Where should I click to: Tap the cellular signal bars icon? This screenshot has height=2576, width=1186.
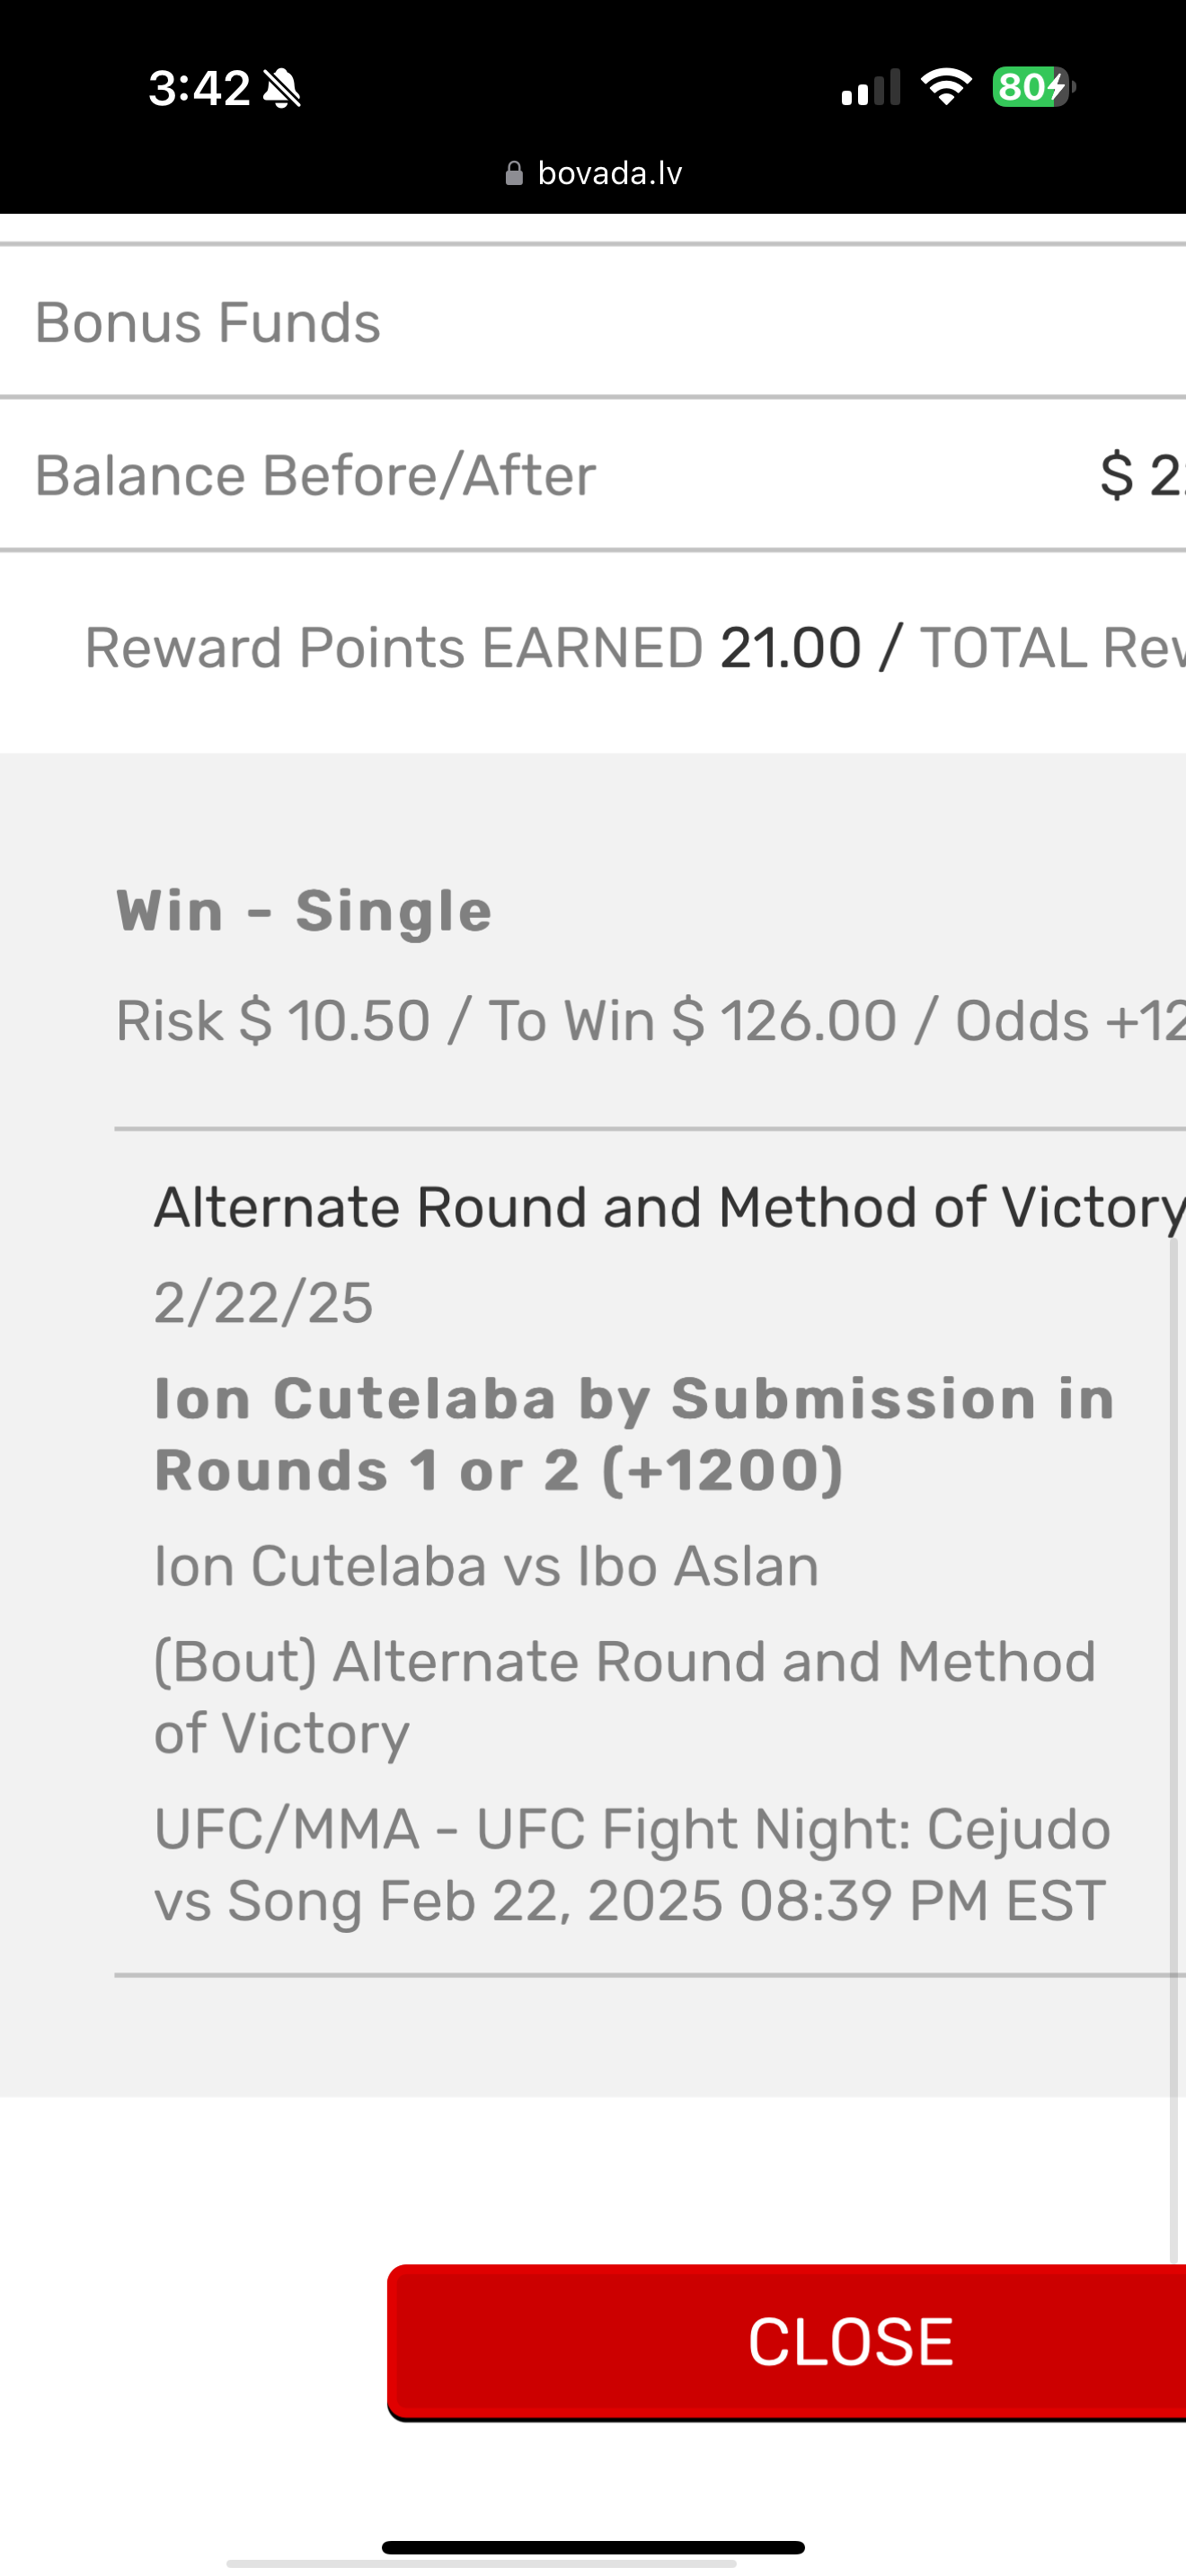click(870, 88)
